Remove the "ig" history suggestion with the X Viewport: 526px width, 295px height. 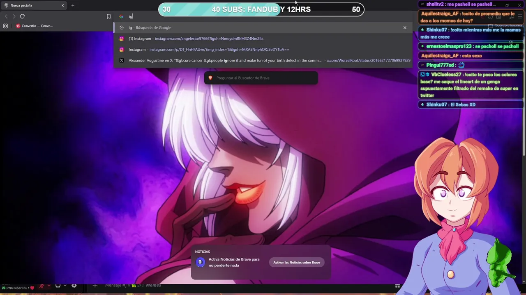[x=405, y=27]
